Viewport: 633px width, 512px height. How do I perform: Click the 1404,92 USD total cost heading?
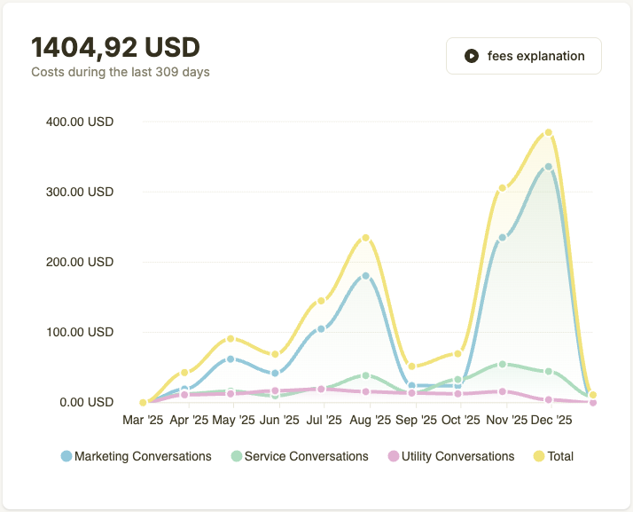[x=115, y=46]
